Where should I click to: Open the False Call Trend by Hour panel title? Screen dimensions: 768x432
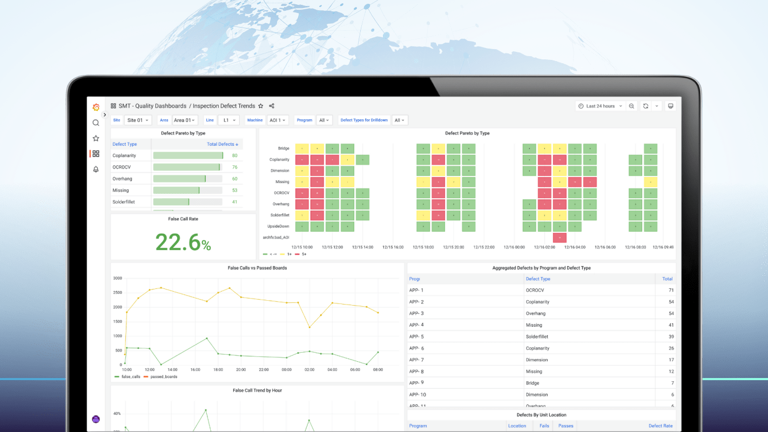click(258, 390)
